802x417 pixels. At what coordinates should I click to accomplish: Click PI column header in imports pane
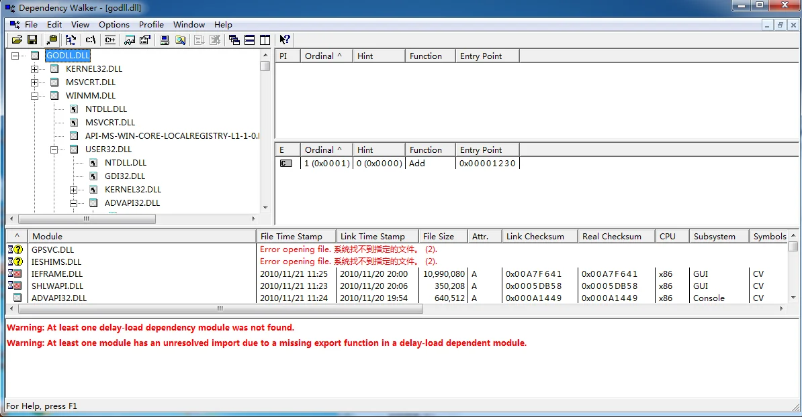point(288,56)
